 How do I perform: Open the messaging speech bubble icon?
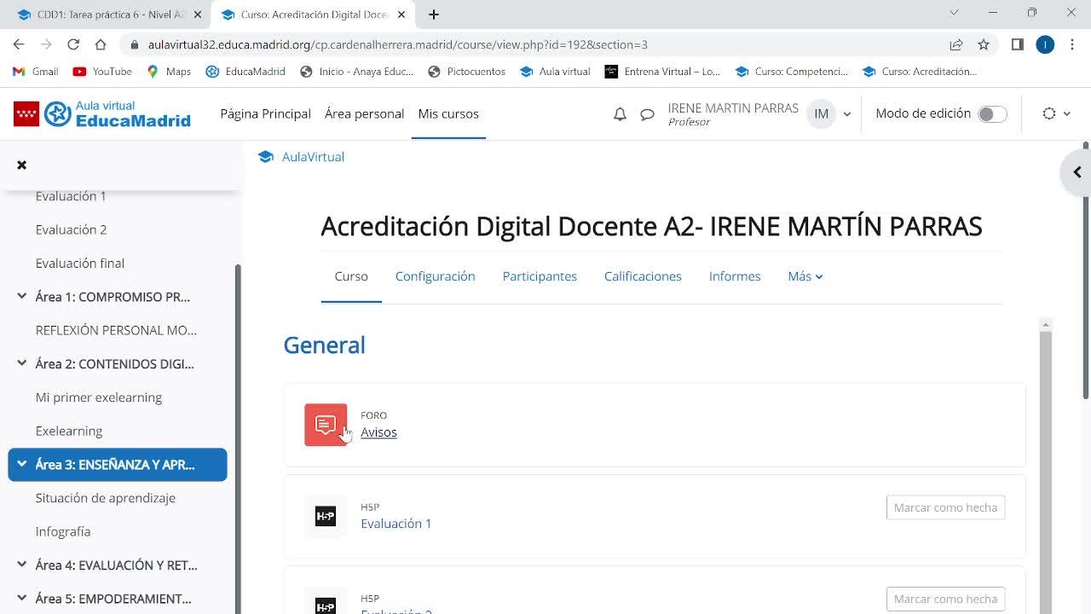[x=648, y=114]
